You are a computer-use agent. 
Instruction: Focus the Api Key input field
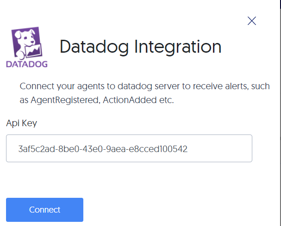coord(129,148)
